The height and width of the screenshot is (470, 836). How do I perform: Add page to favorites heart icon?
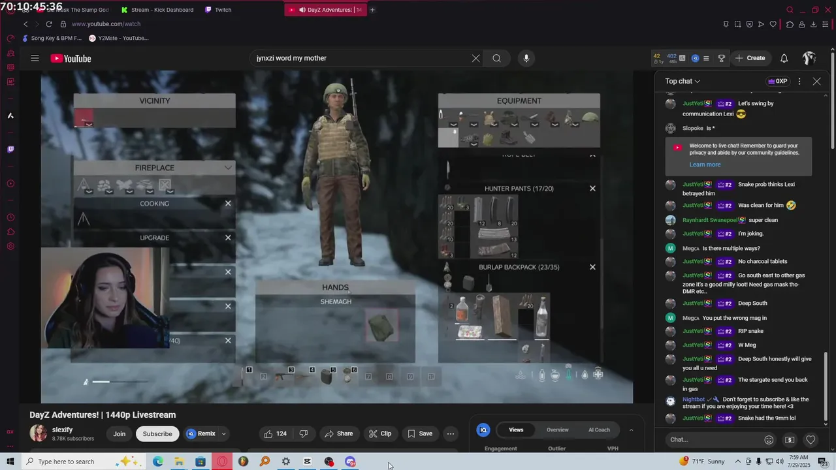click(773, 24)
